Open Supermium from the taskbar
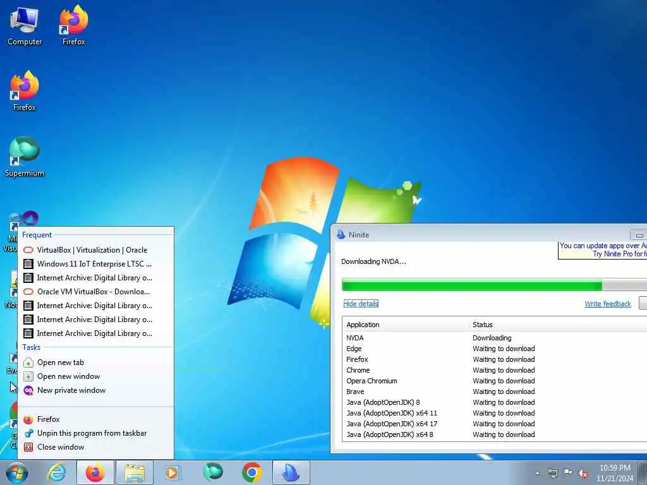The image size is (647, 485). click(x=213, y=472)
